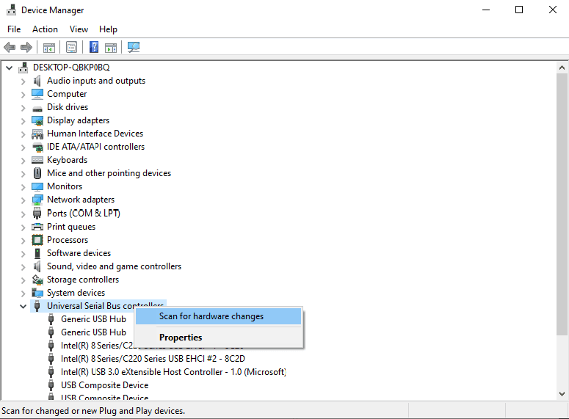The height and width of the screenshot is (419, 569).
Task: Click the Forward arrow toolbar icon
Action: coord(26,48)
